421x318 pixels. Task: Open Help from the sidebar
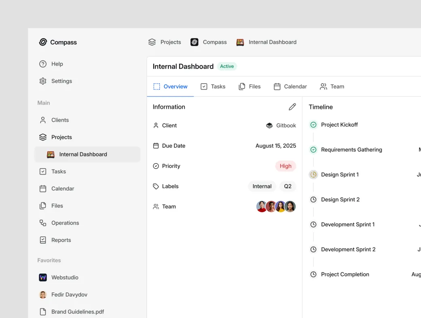(57, 64)
